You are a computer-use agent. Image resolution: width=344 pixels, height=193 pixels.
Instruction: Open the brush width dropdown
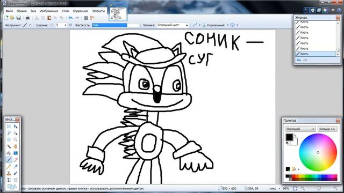click(66, 25)
